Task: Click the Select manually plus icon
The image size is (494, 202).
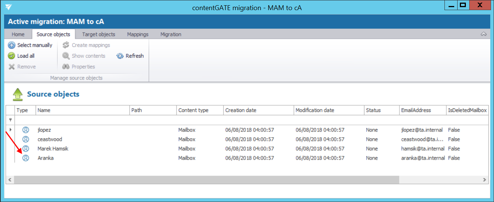Action: pyautogui.click(x=12, y=45)
